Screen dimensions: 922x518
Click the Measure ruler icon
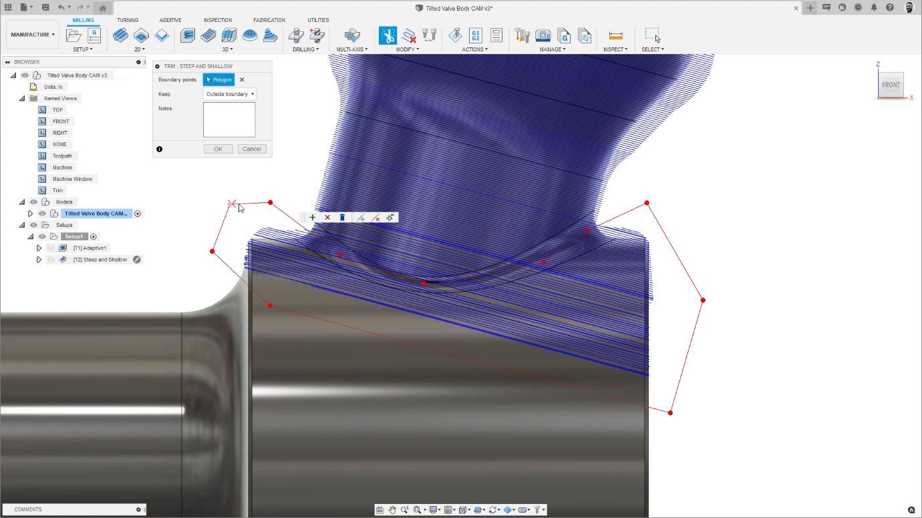point(615,35)
